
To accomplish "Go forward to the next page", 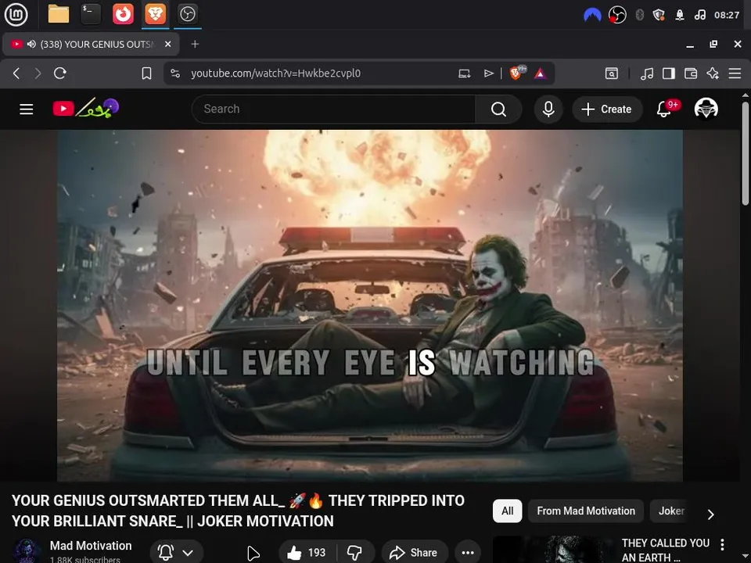I will [x=38, y=74].
